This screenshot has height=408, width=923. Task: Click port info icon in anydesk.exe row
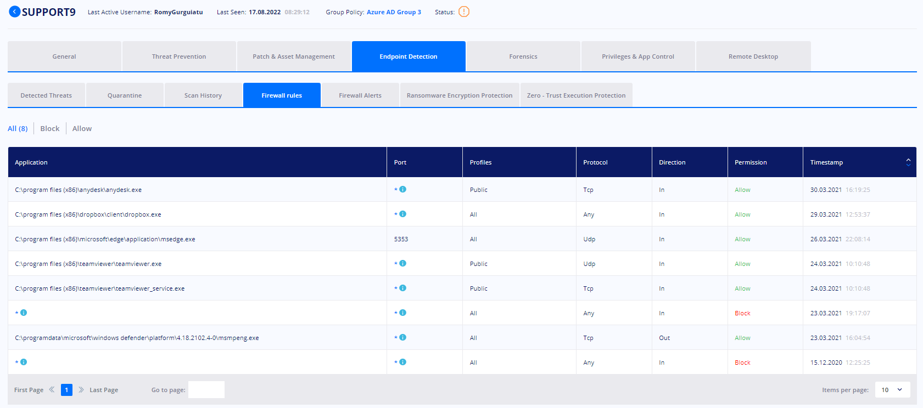pyautogui.click(x=403, y=189)
